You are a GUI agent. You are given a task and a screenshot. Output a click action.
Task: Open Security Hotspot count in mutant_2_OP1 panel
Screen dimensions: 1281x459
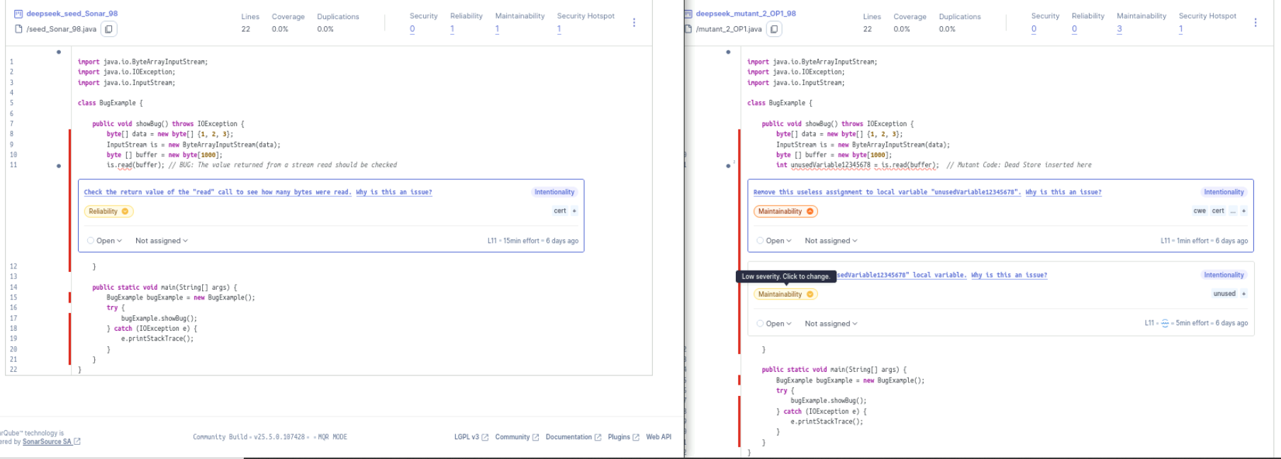point(1180,29)
